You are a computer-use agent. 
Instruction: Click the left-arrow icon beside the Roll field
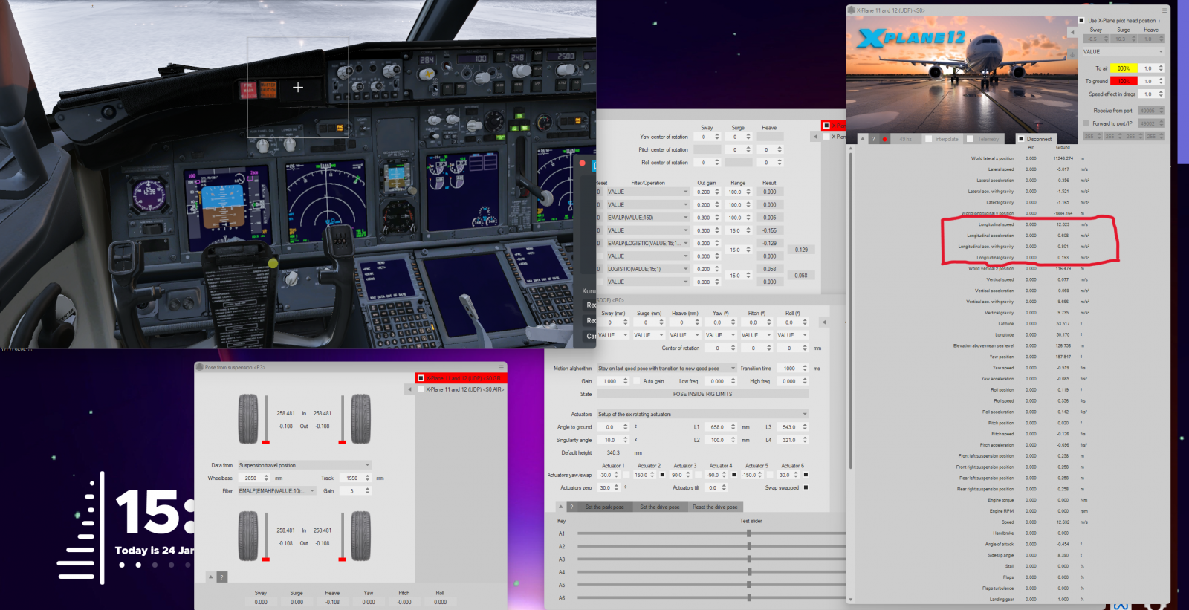pos(824,322)
